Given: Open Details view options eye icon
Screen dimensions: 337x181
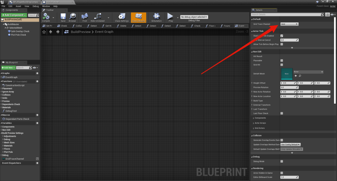Looking at the screenshot, I should [x=333, y=14].
